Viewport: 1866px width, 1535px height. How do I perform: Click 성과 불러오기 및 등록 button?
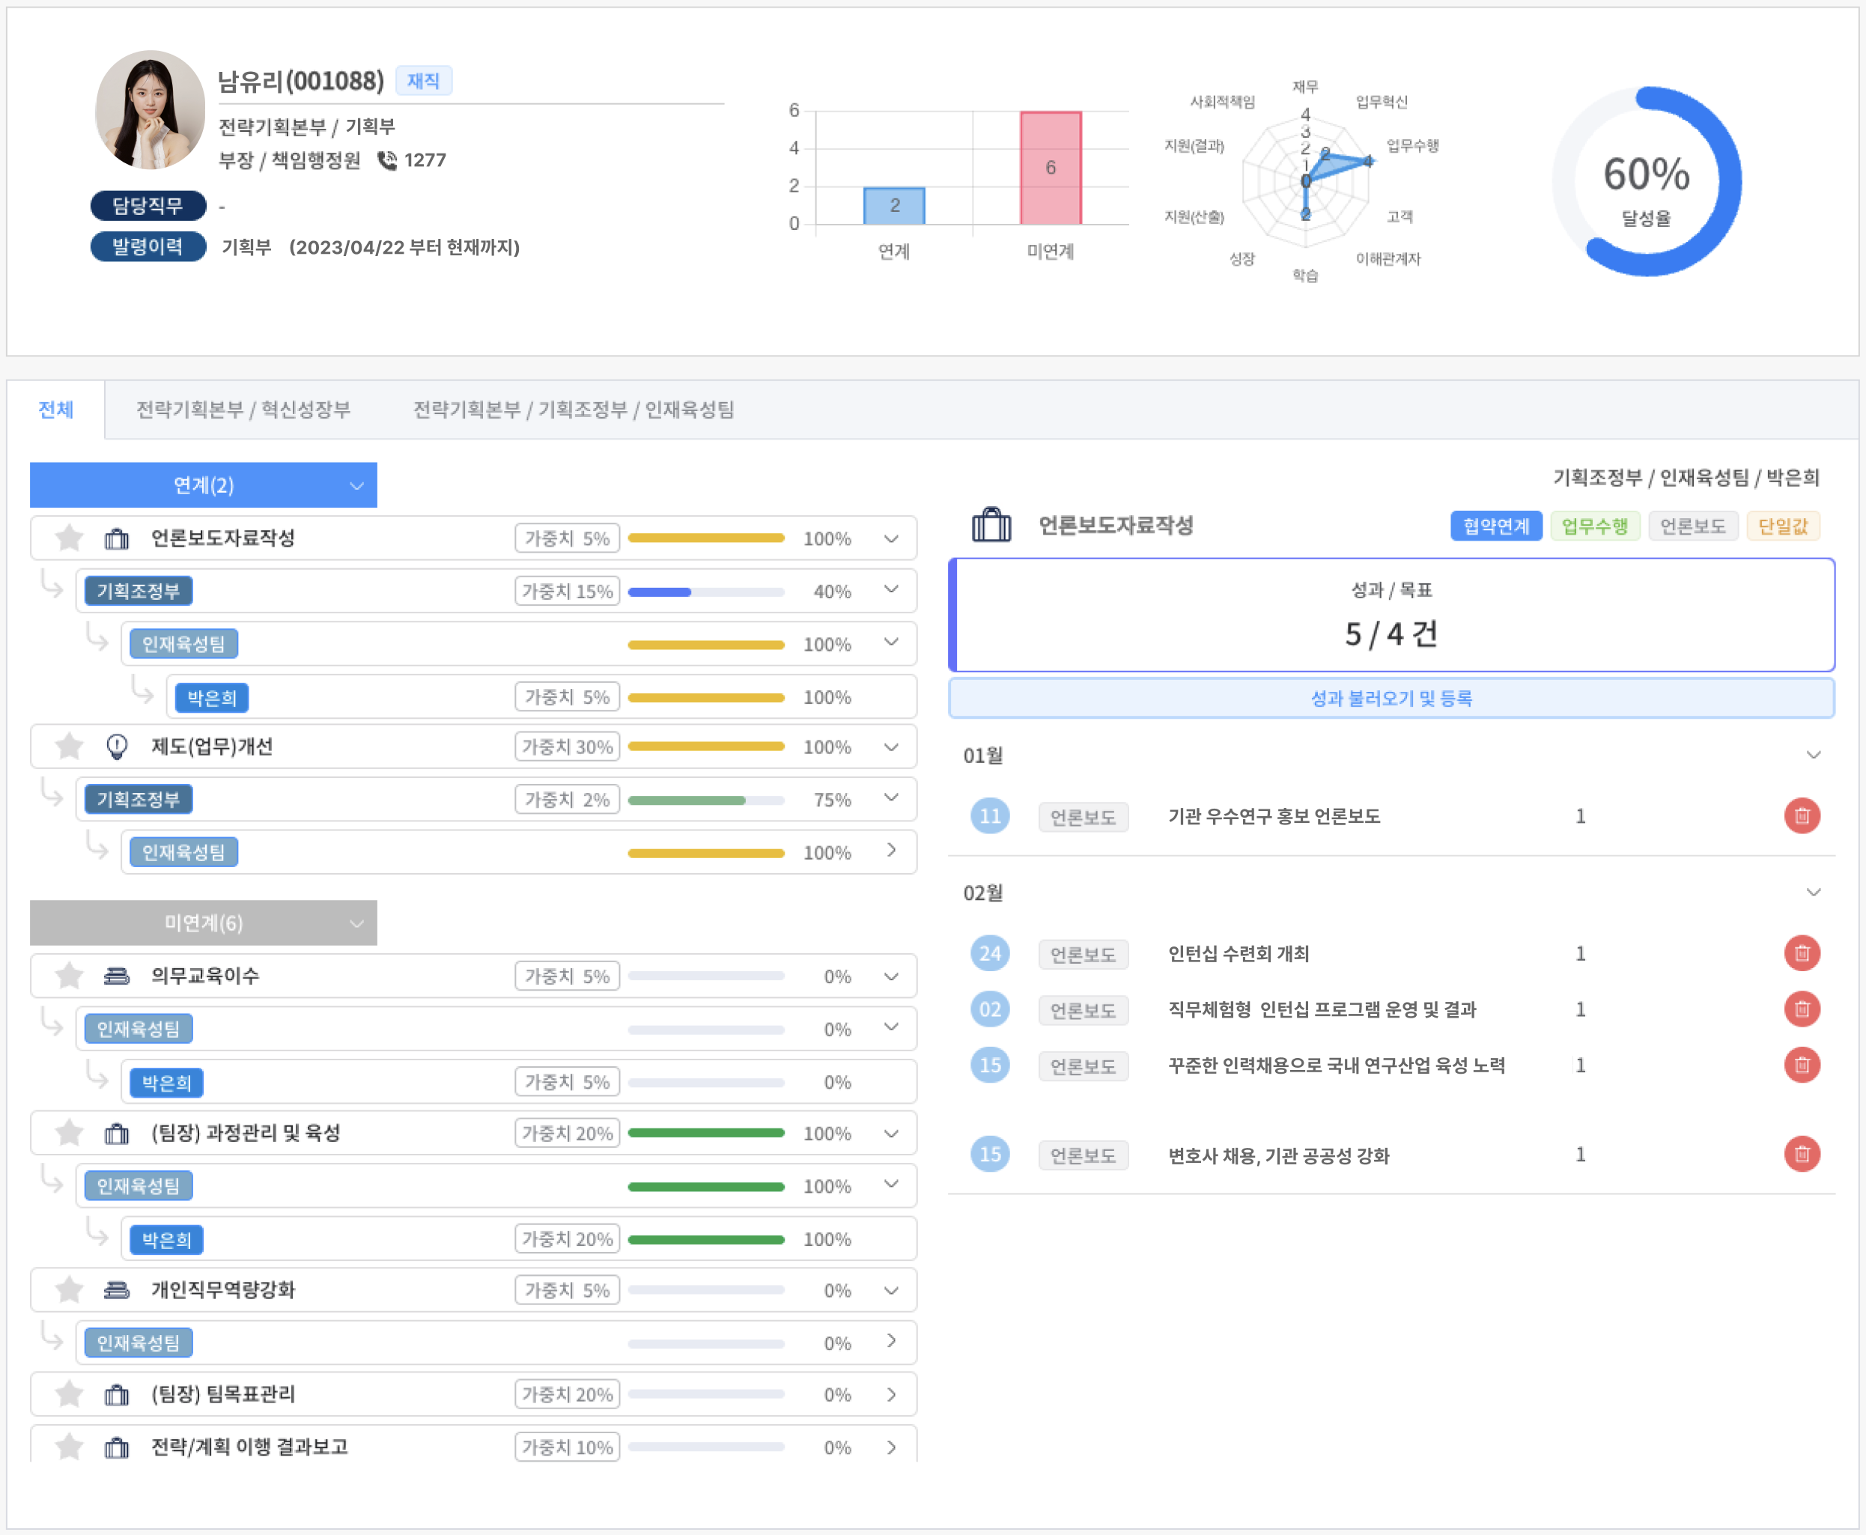[x=1391, y=699]
